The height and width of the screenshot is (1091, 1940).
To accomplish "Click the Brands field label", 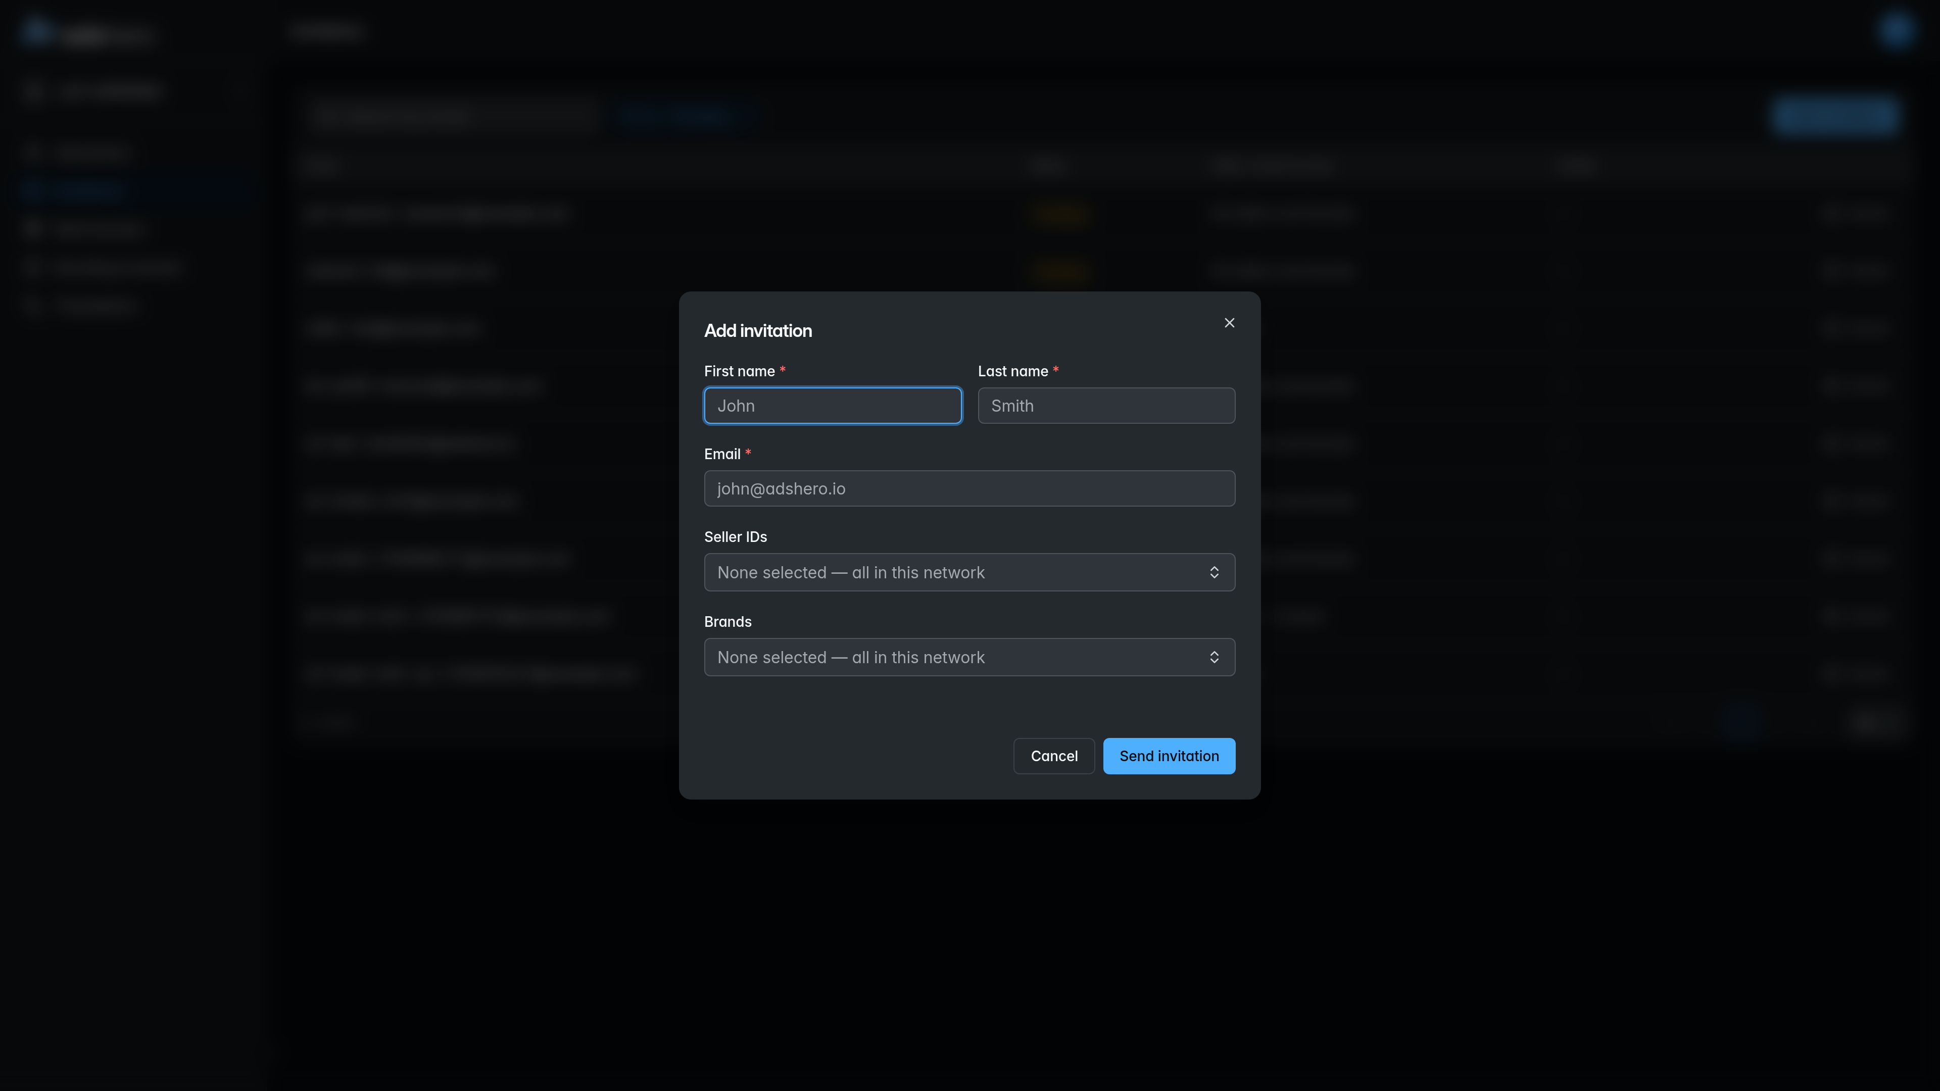I will pos(727,622).
